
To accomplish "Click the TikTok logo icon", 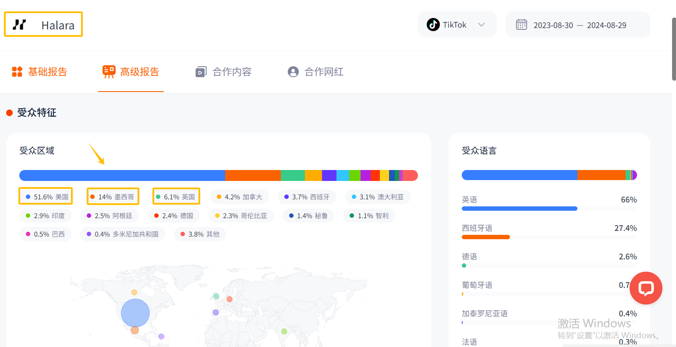I will (x=433, y=25).
